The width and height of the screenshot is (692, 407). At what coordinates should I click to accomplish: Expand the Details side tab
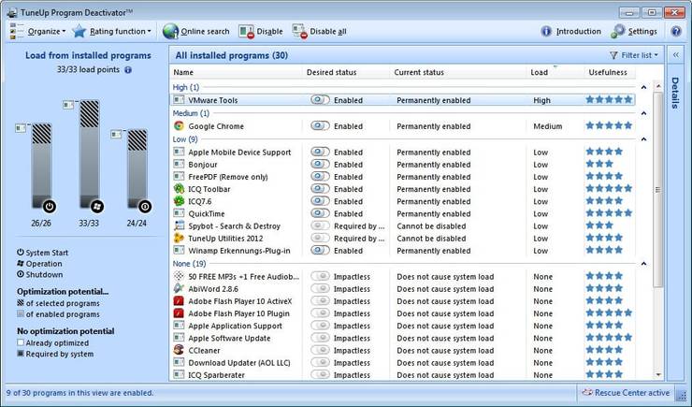pos(675,94)
